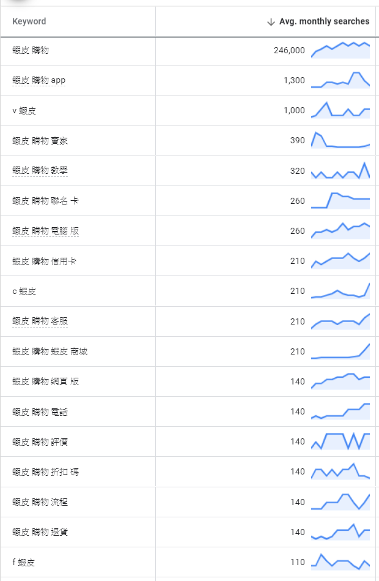Sort by Avg. monthly searches column header
This screenshot has width=379, height=581.
(324, 21)
